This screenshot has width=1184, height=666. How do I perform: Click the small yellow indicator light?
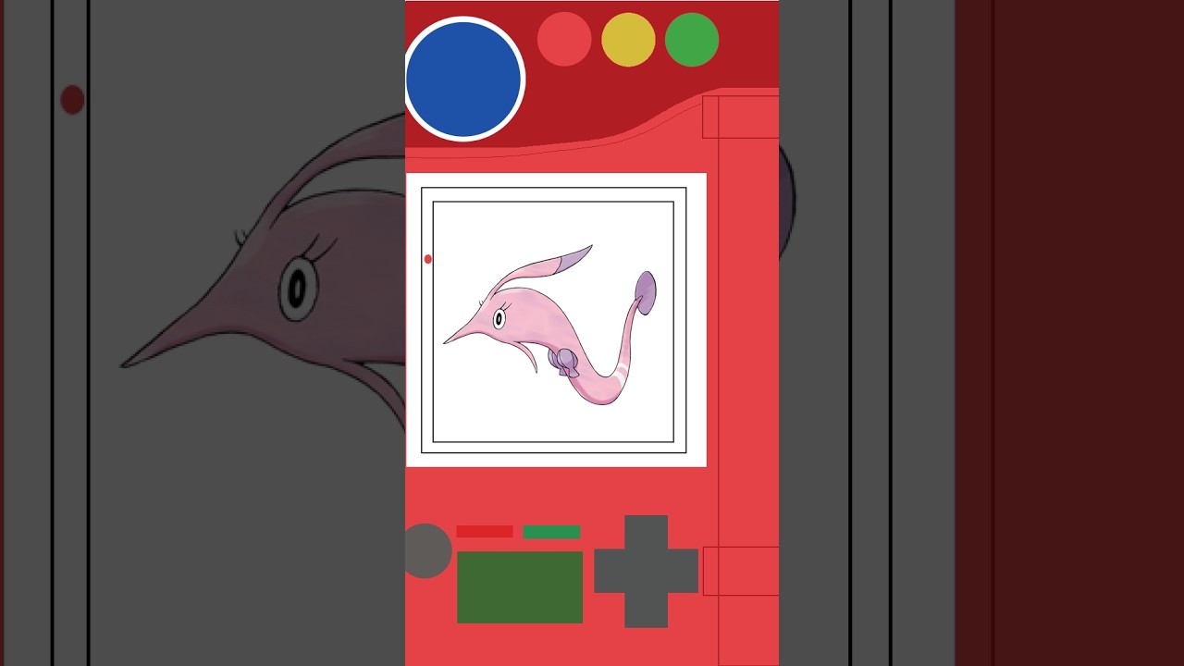[628, 40]
